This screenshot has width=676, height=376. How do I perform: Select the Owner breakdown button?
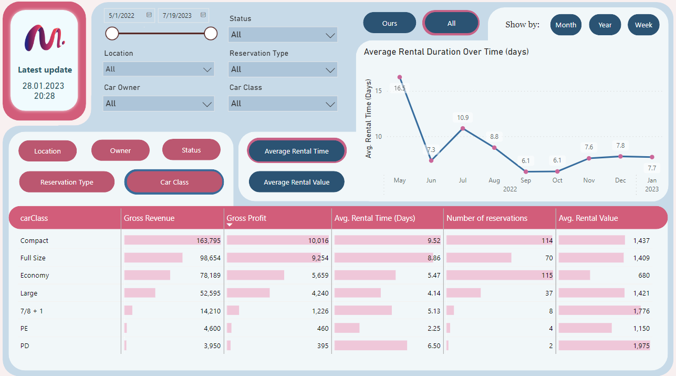click(x=120, y=150)
